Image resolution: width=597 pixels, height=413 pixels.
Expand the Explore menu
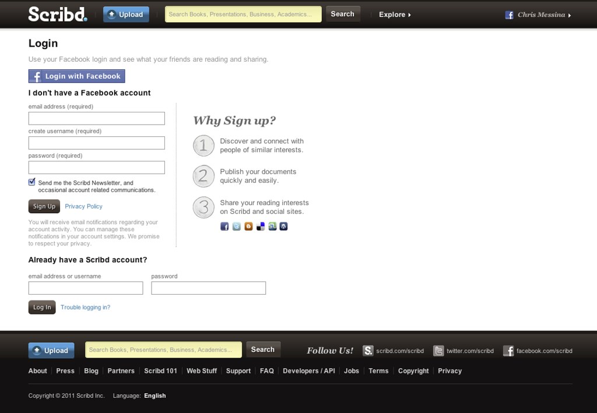click(395, 15)
